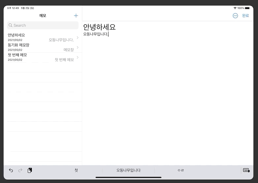258x183 pixels.
Task: Add a new memo with the plus icon
Action: [76, 15]
